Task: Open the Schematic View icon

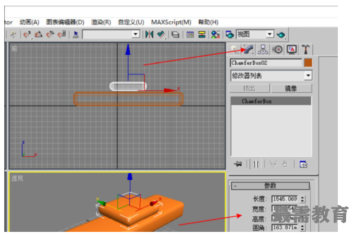Action: (x=202, y=35)
